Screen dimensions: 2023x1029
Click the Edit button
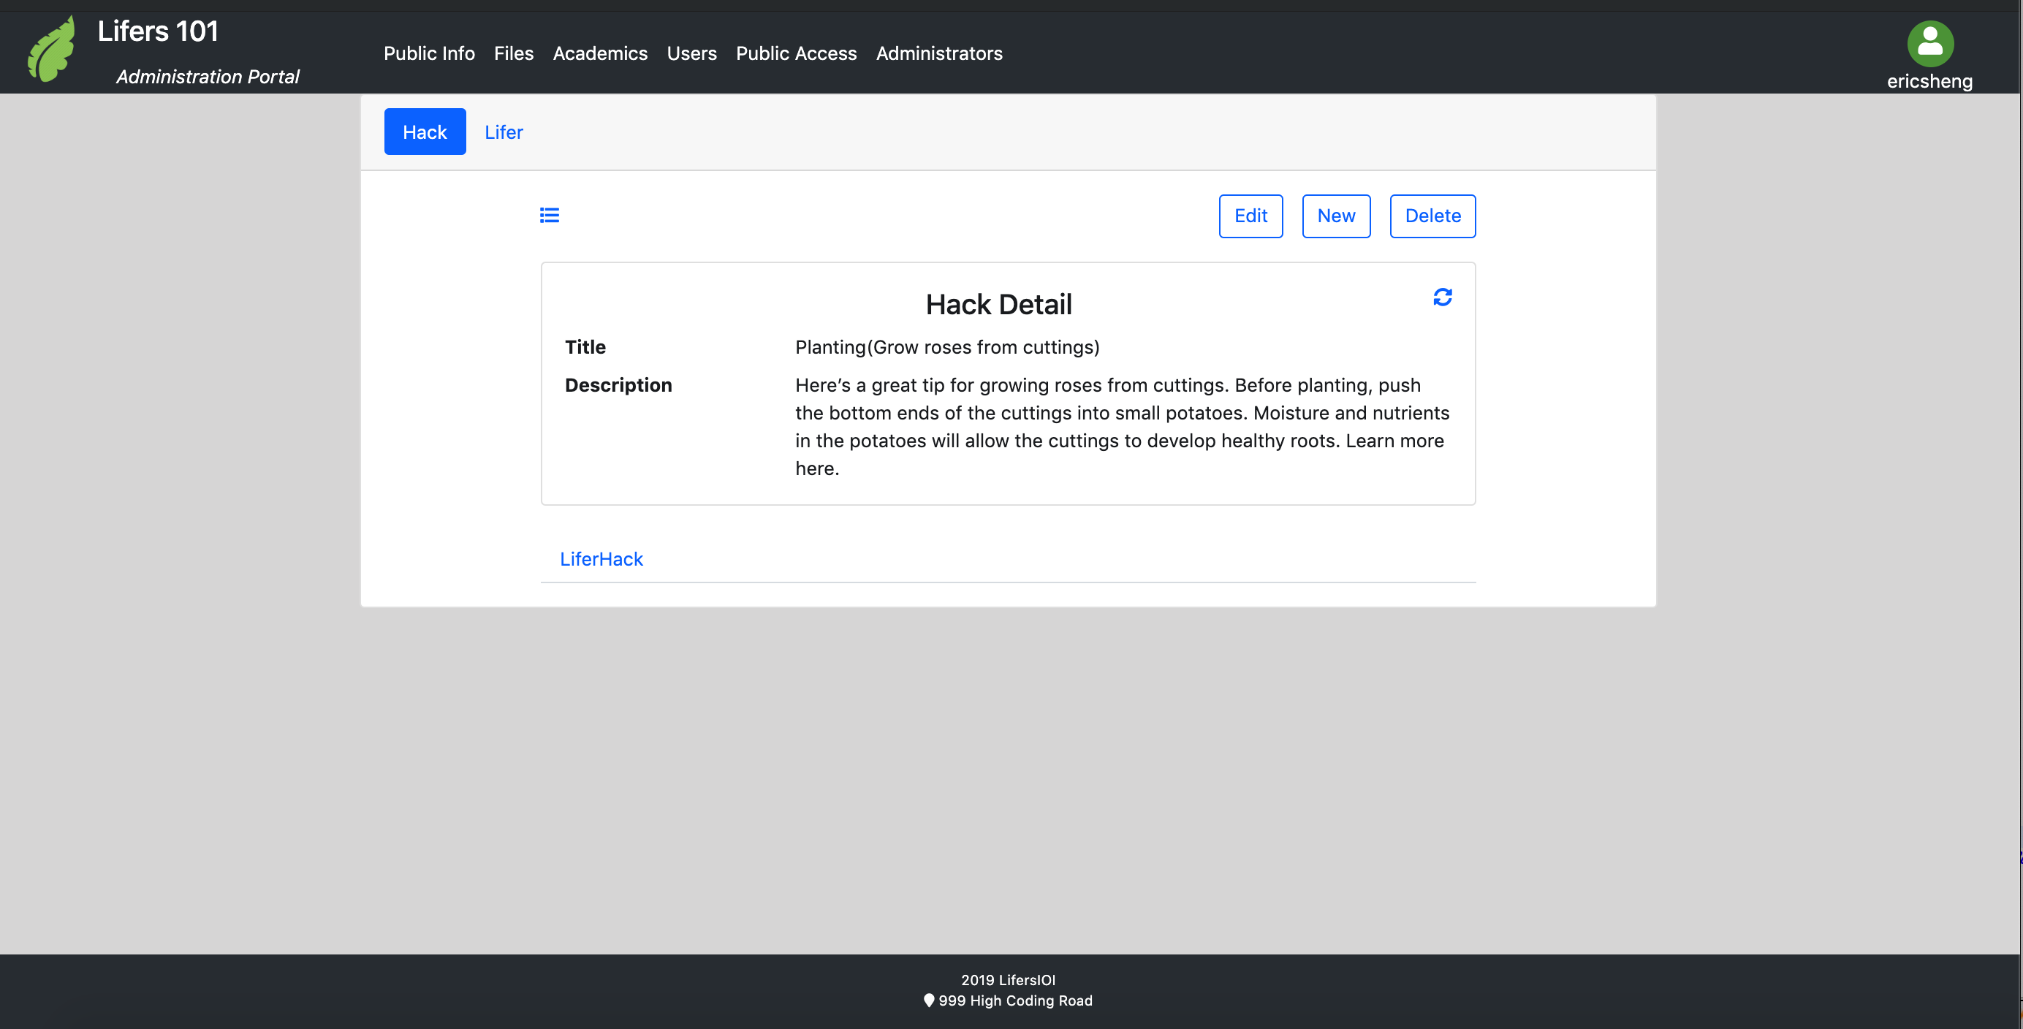tap(1250, 216)
